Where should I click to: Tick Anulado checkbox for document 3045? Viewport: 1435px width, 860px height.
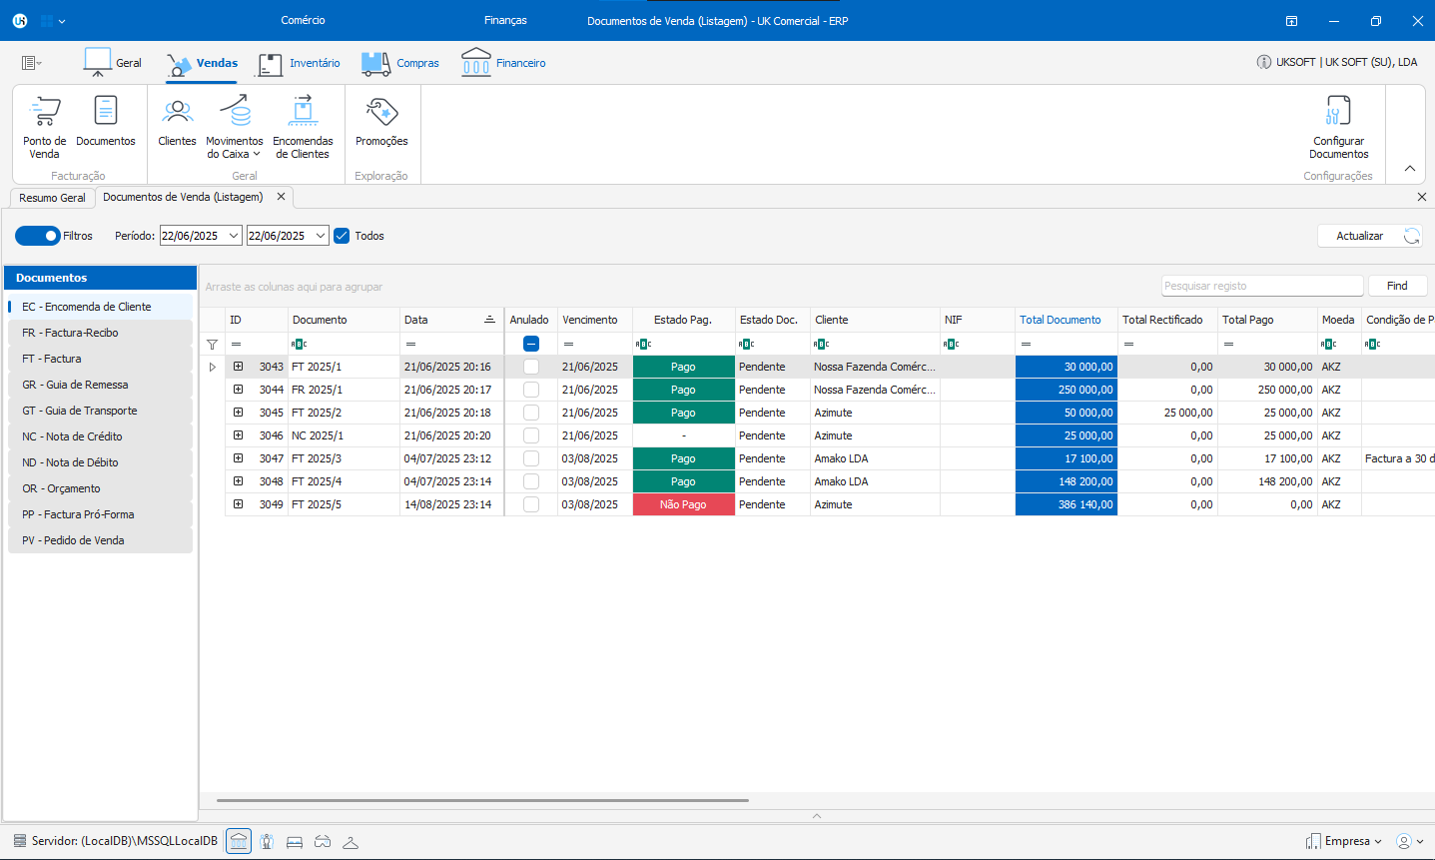531,413
